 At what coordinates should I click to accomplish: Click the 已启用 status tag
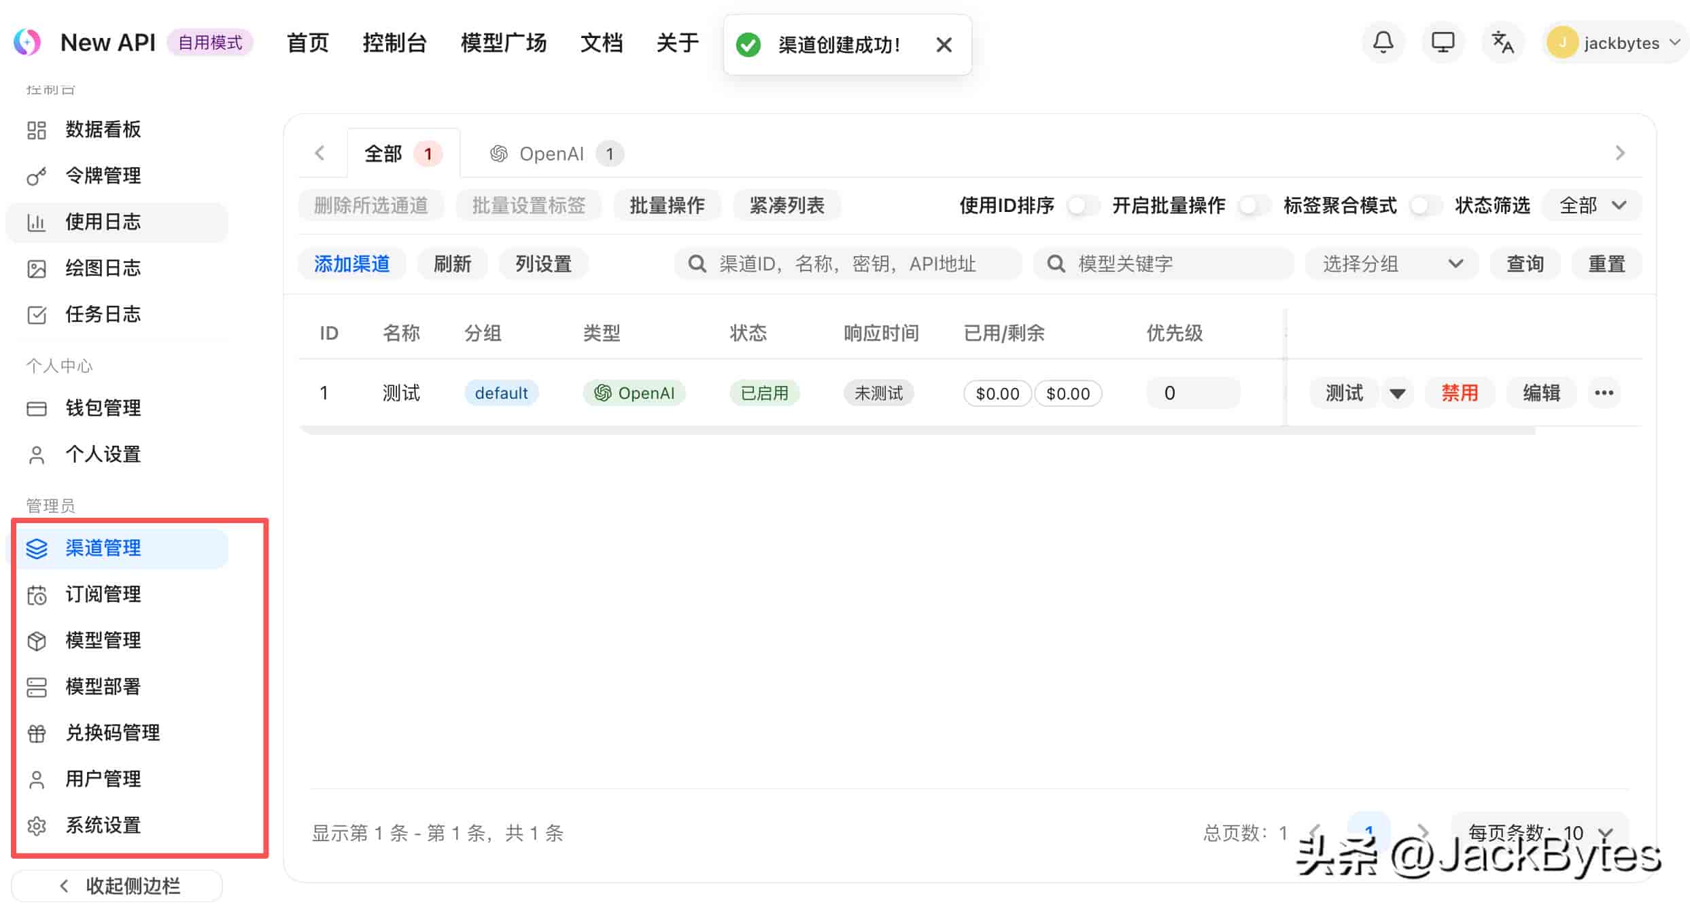click(764, 393)
